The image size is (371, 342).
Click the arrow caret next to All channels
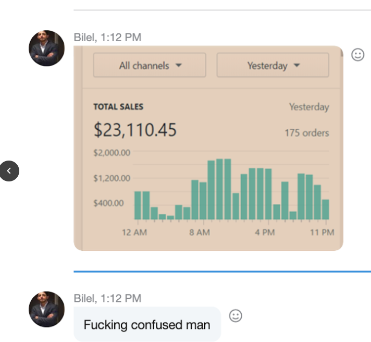coord(179,65)
